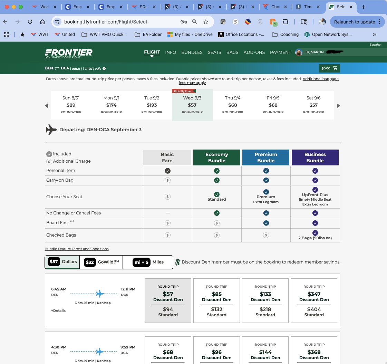The width and height of the screenshot is (387, 364).
Task: Open Bundle Feature Terms and Conditions link
Action: 77,249
